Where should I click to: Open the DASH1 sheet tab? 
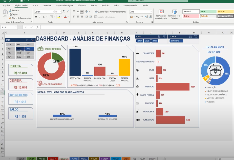click(53, 159)
